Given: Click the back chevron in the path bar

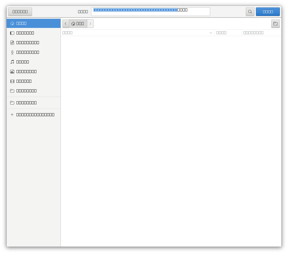Looking at the screenshot, I should (x=66, y=23).
